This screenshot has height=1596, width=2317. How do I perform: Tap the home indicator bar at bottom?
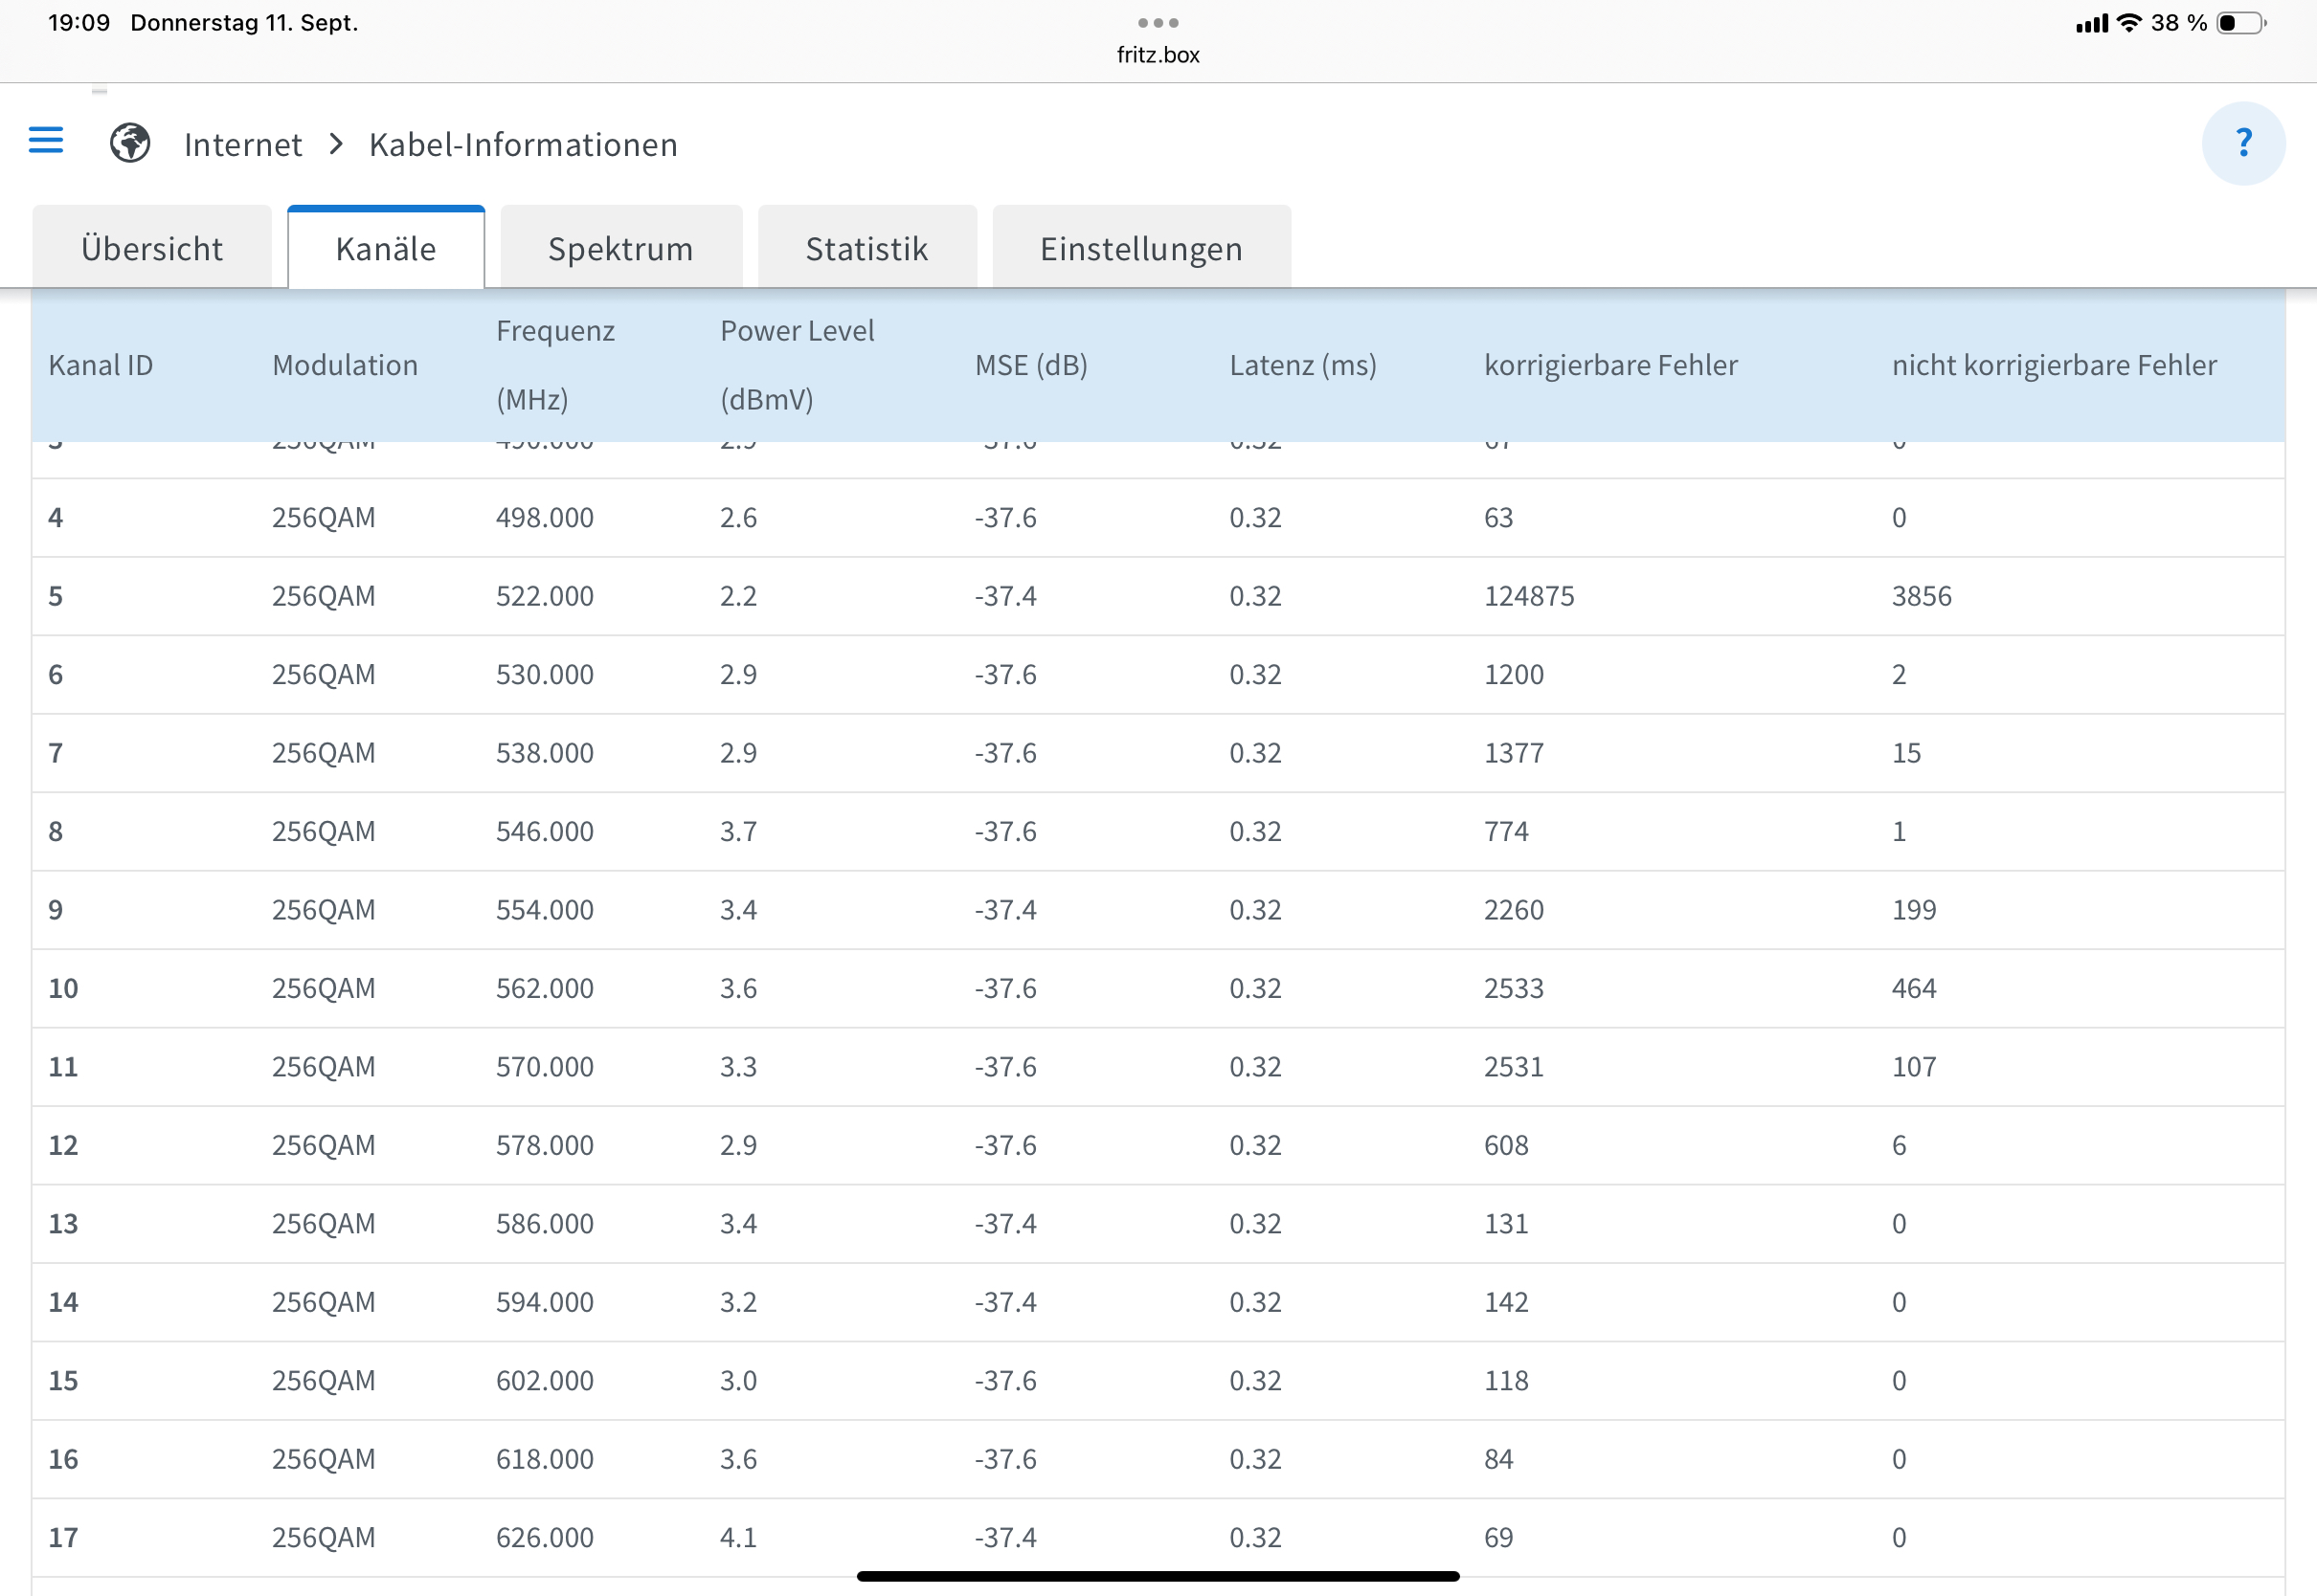click(x=1158, y=1576)
